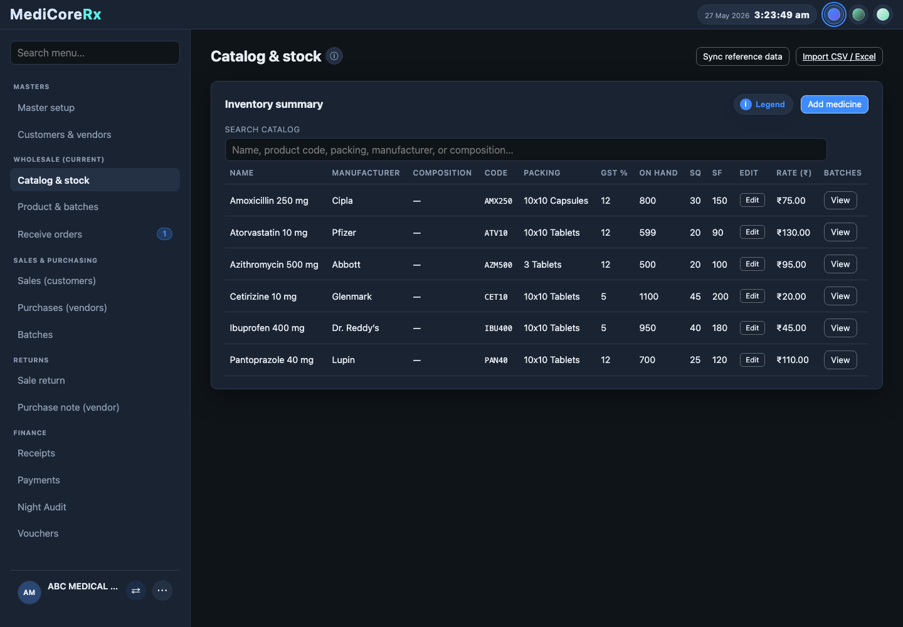Click the ₹130.00 rate value

tap(793, 233)
